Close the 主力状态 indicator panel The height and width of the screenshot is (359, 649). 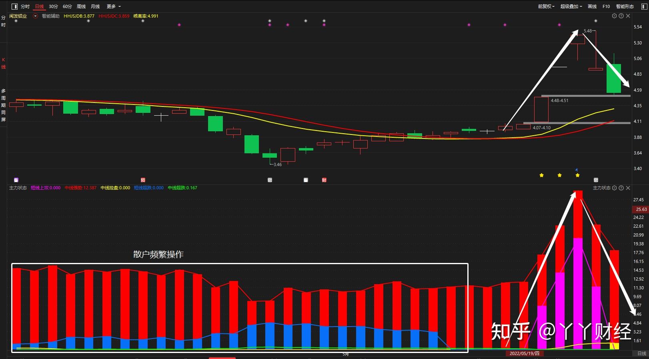(628, 188)
